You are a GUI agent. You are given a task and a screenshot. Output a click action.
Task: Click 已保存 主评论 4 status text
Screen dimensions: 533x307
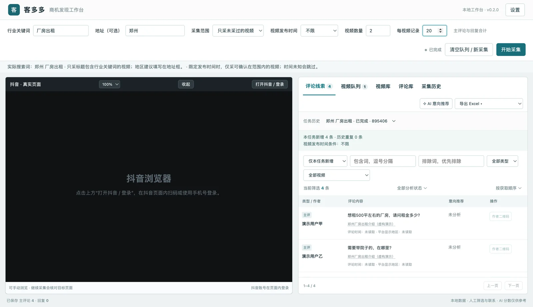pyautogui.click(x=28, y=301)
